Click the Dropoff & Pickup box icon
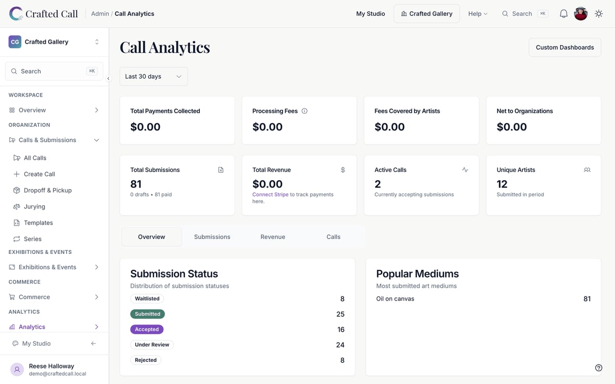This screenshot has width=615, height=384. point(17,190)
